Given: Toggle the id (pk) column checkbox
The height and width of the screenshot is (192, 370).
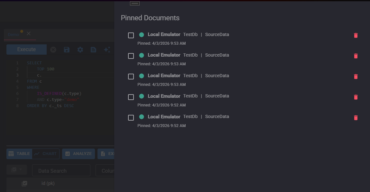Looking at the screenshot, I should pos(24,183).
